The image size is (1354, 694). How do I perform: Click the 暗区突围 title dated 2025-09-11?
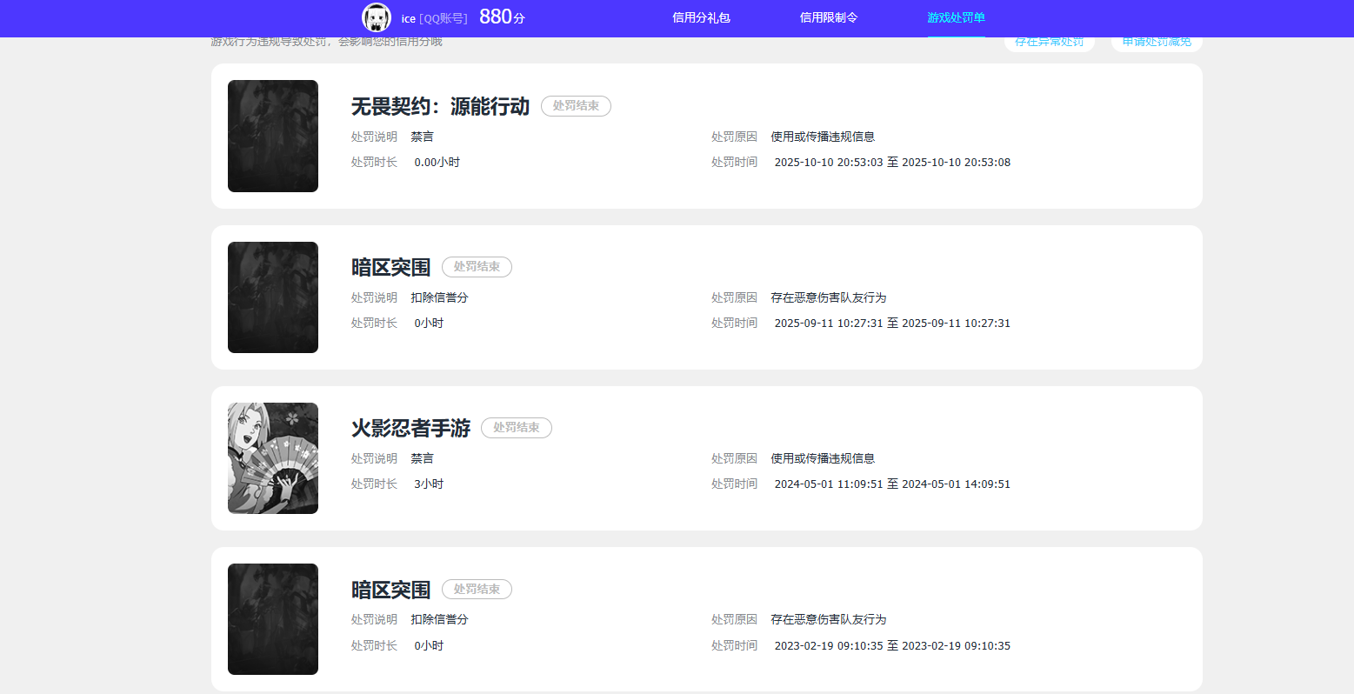tap(390, 267)
